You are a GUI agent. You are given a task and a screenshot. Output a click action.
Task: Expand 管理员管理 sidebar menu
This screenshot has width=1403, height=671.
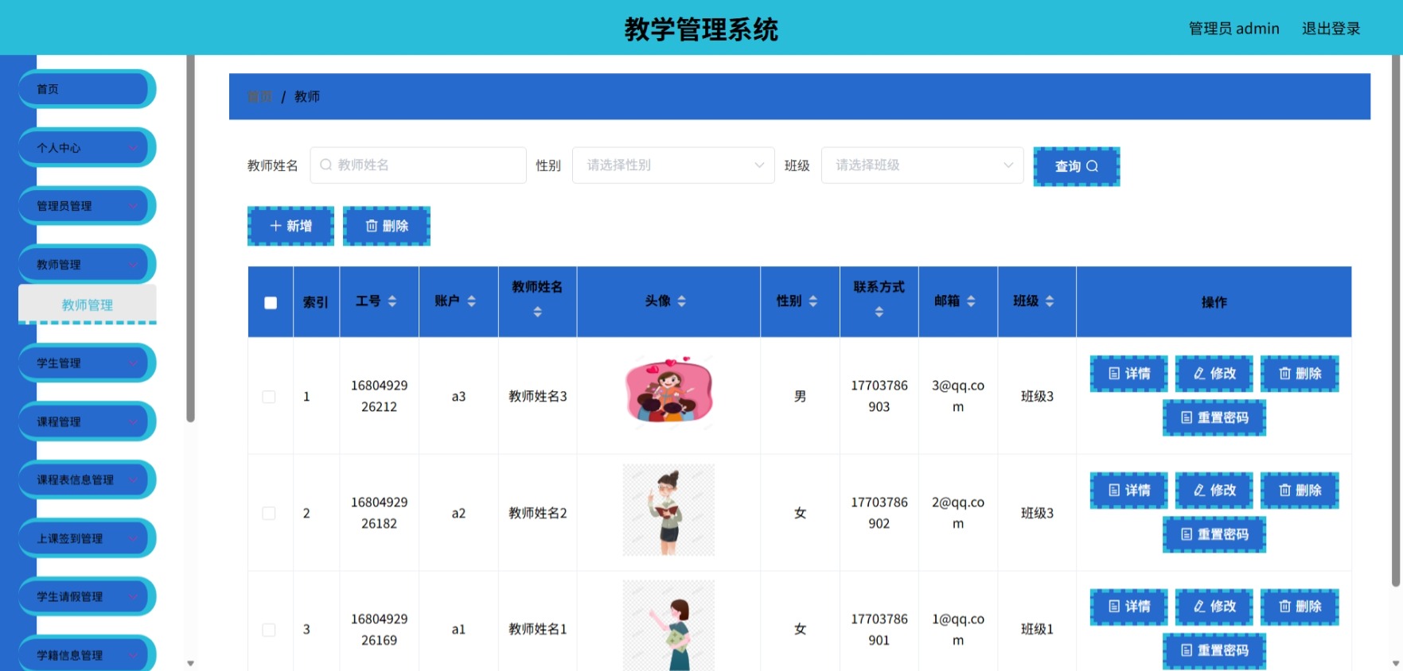click(86, 206)
